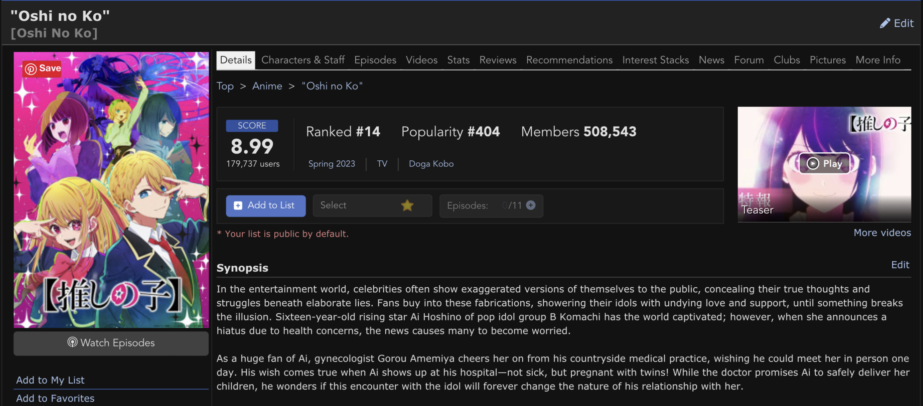Click the page title "Oshi no Ko"
The image size is (923, 406).
coord(60,16)
